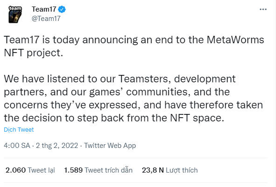The height and width of the screenshot is (187, 276).
Task: Click the tweet text mentioning MetaWorms
Action: [x=134, y=40]
